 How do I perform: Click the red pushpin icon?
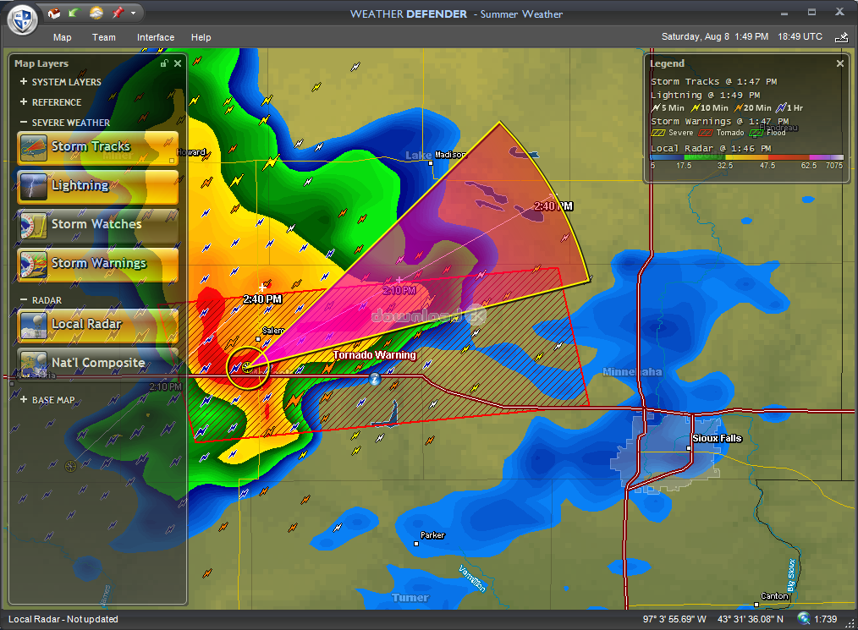click(x=118, y=13)
